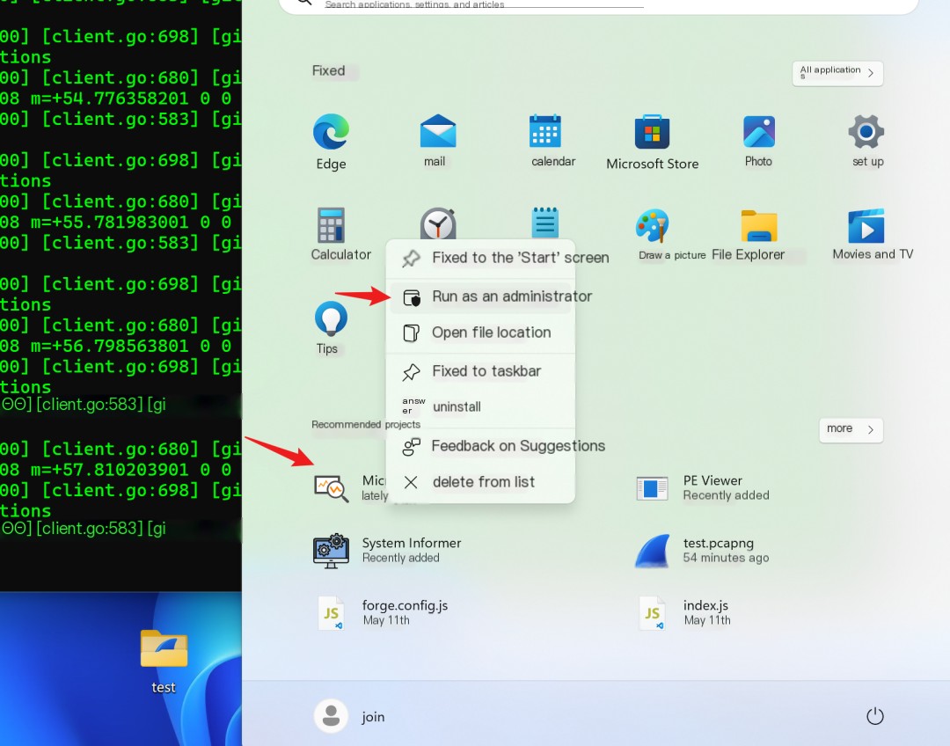Click 'uninstall' in the context menu

point(480,406)
